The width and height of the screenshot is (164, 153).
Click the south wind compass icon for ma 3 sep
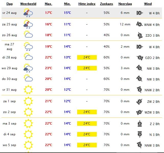tap(140, 124)
